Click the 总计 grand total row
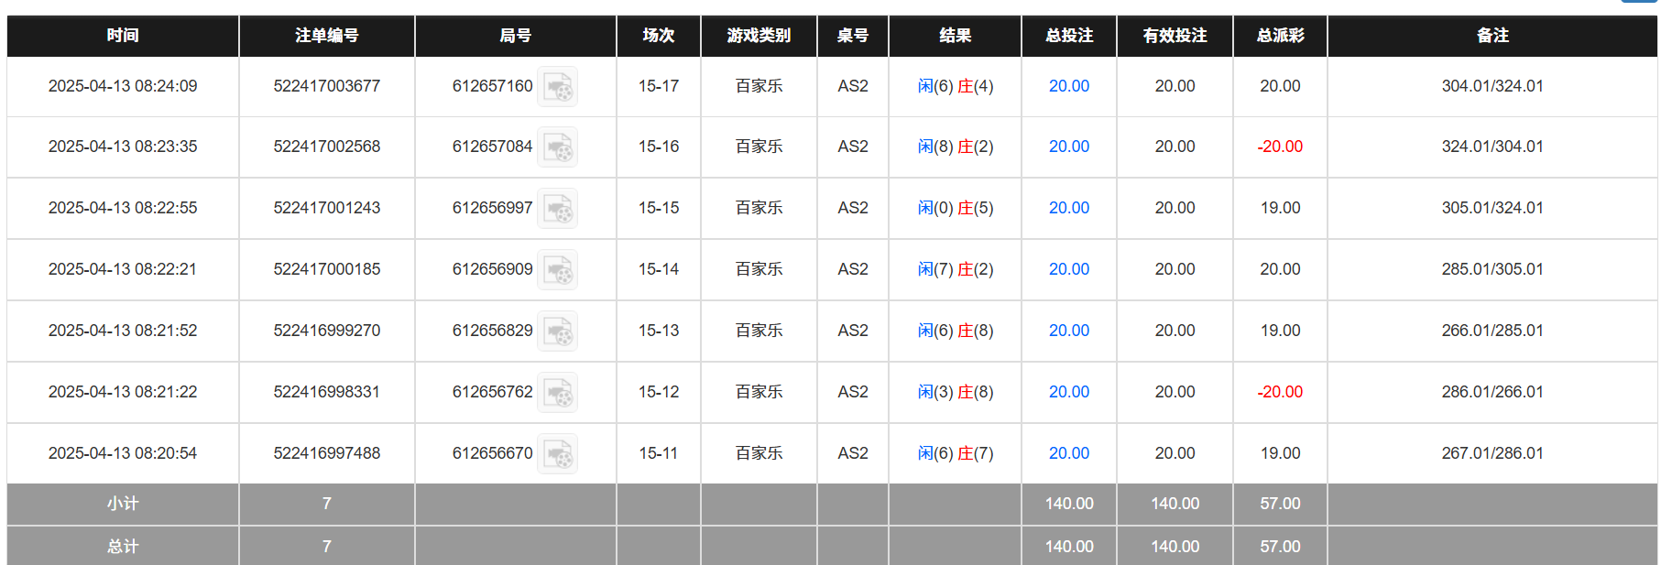The height and width of the screenshot is (565, 1672). [122, 546]
